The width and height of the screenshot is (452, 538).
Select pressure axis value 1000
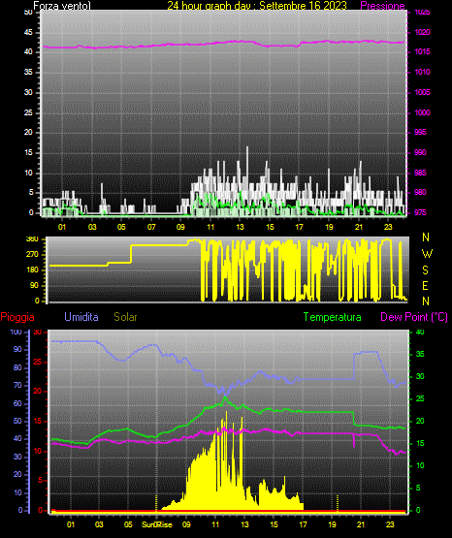click(422, 112)
